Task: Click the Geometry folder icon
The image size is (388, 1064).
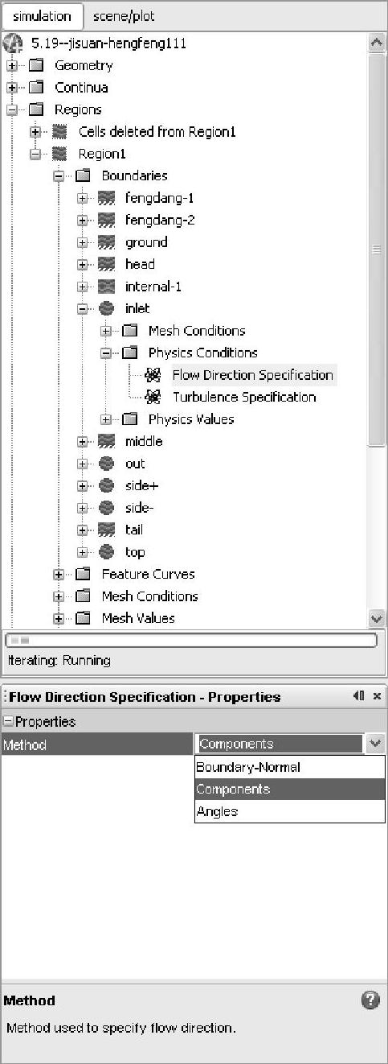Action: click(36, 65)
